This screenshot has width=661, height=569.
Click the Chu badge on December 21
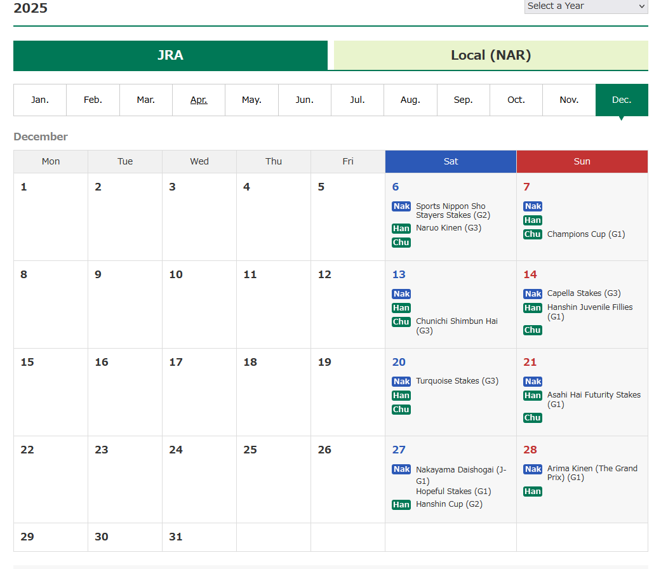pyautogui.click(x=533, y=418)
